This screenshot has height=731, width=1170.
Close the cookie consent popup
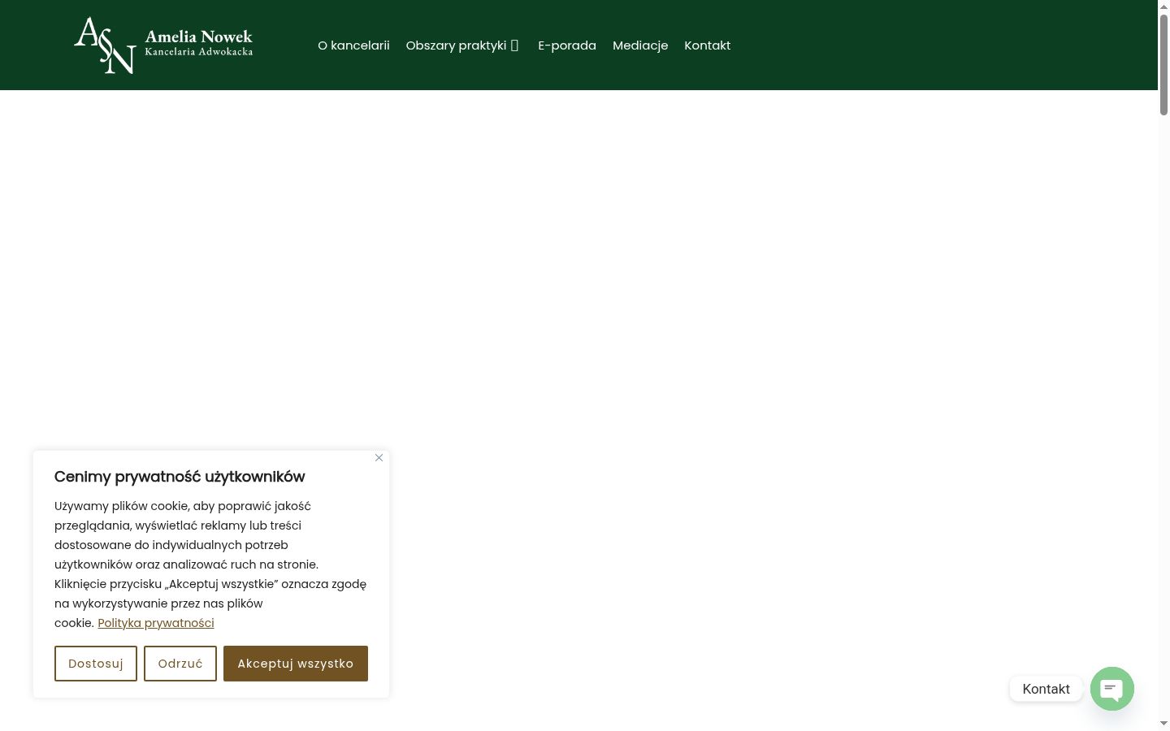click(379, 458)
